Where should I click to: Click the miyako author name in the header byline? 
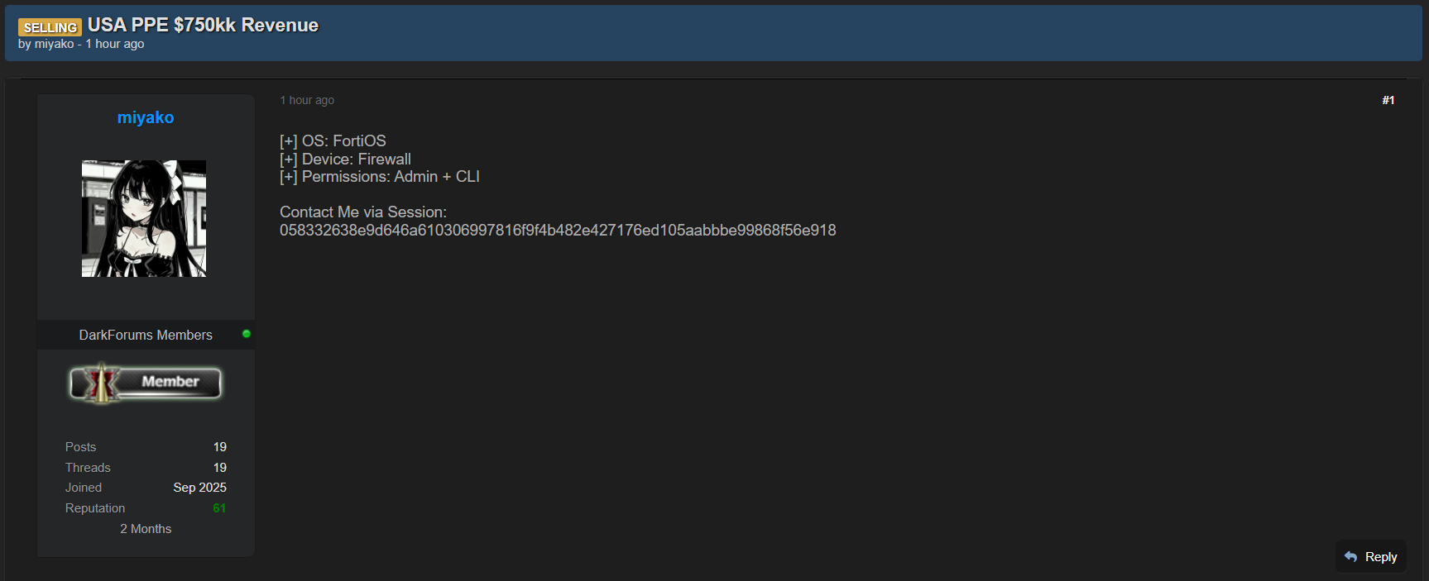[x=54, y=44]
